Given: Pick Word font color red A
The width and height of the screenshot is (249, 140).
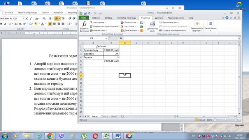Looking at the screenshot, I should (x=42, y=24).
